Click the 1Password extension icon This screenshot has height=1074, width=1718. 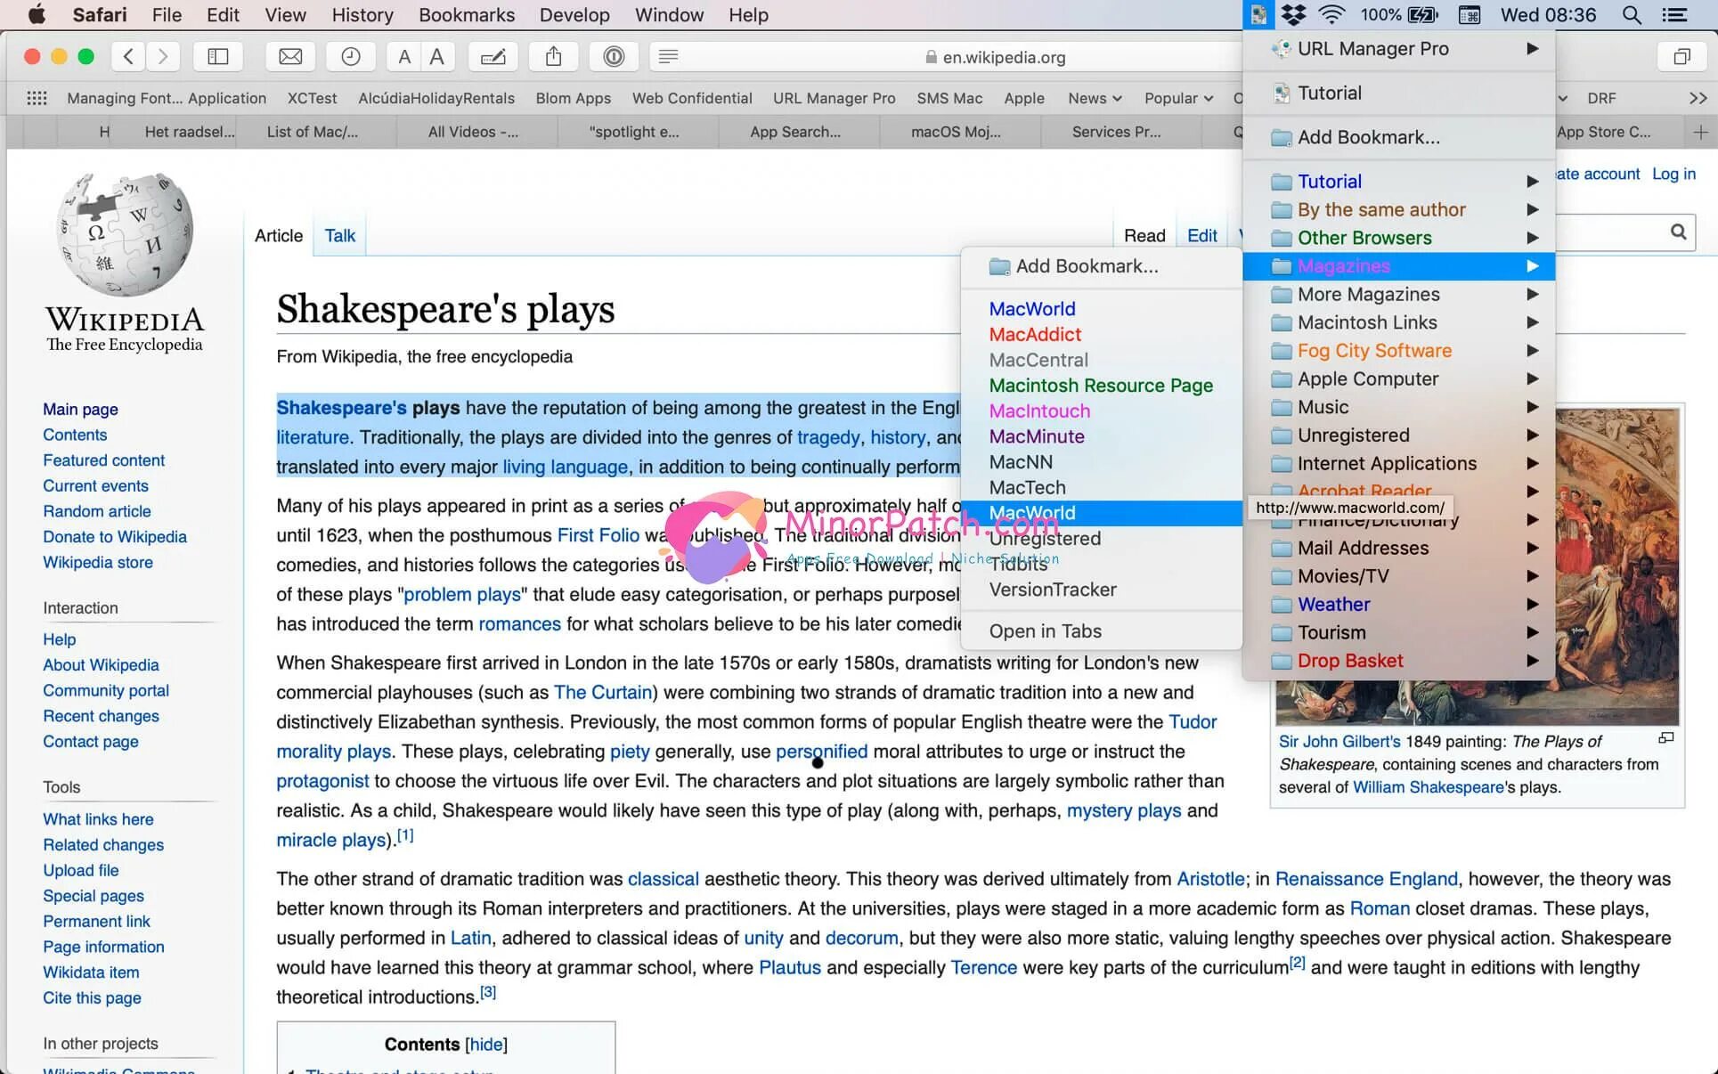coord(614,57)
